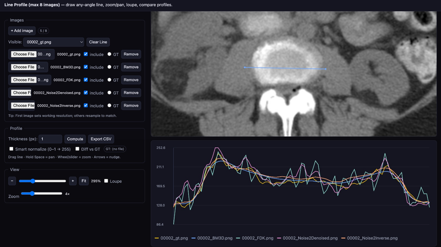Click the GT: (no file) badge

coord(115,149)
